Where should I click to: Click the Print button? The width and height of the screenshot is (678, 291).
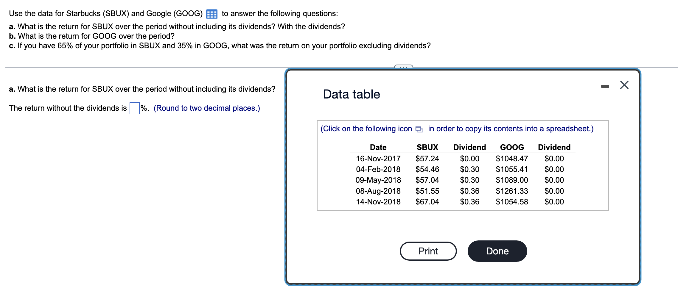click(428, 251)
